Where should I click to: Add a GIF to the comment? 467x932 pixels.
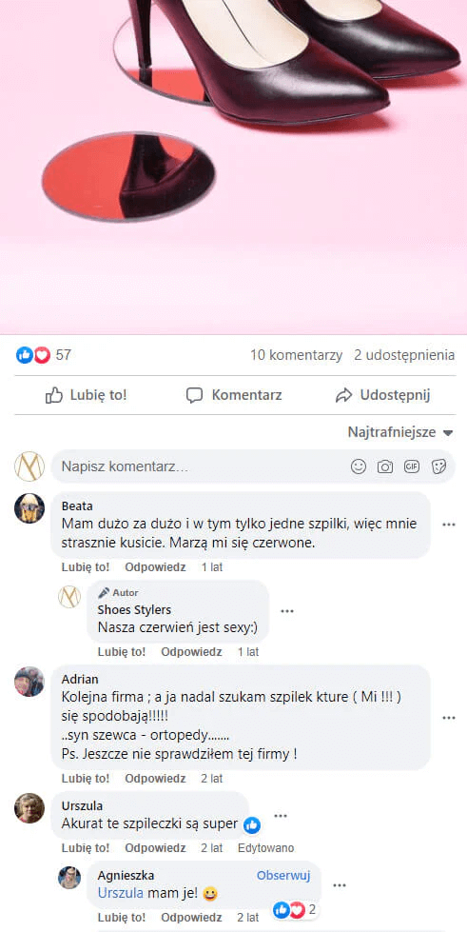coord(412,466)
